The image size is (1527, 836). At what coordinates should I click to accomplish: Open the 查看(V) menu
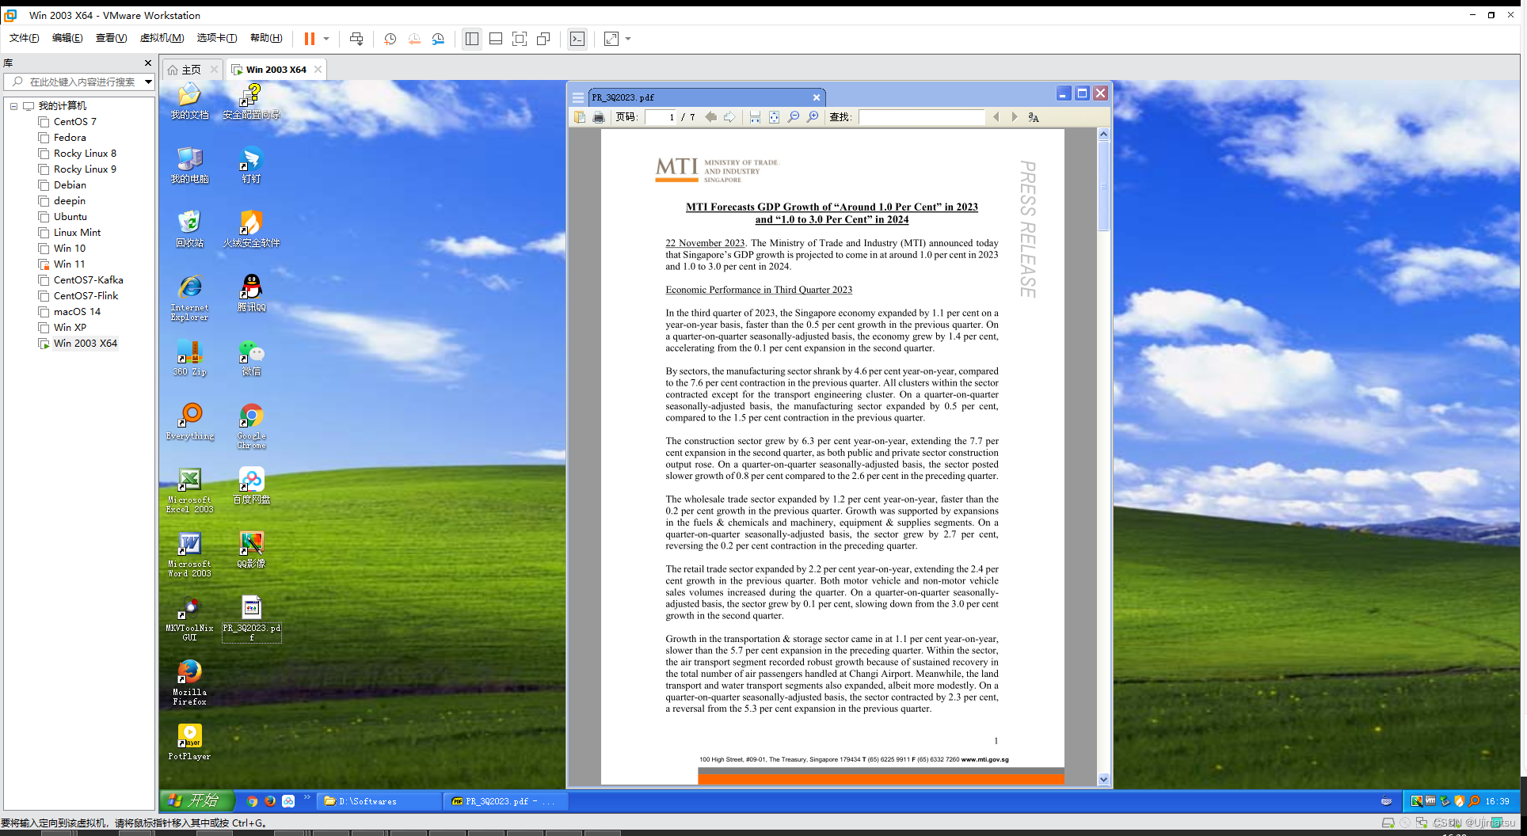point(111,38)
